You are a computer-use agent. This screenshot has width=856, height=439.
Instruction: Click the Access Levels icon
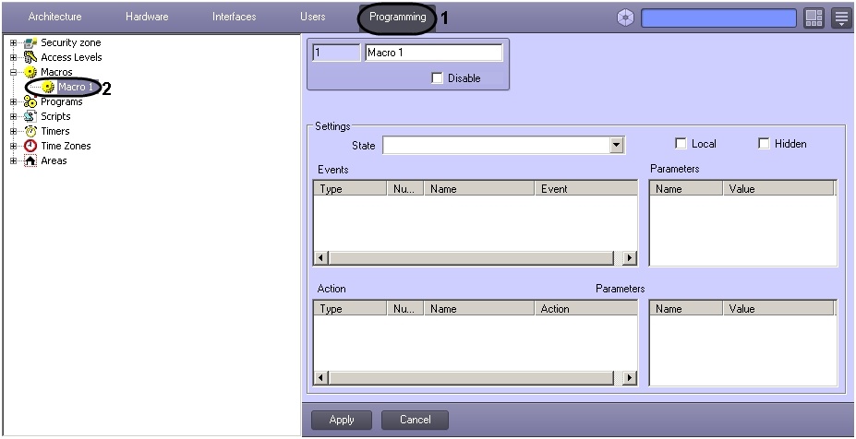point(30,57)
